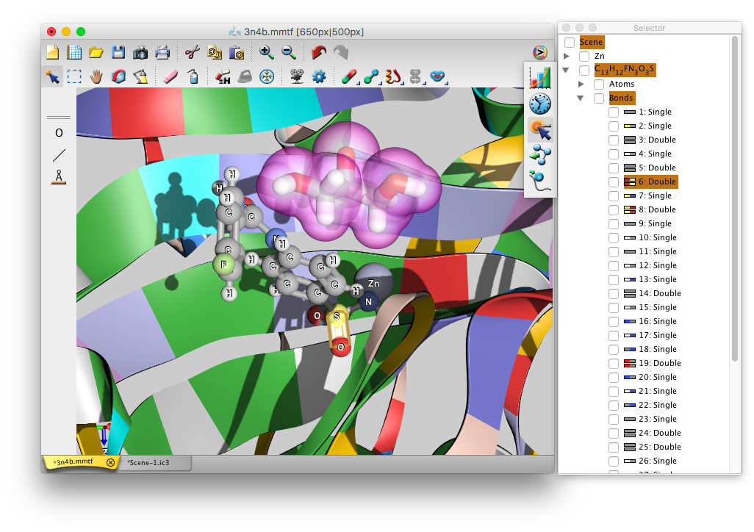Screen dimensions: 754x532
Task: Select the Scene label in Selector
Action: pyautogui.click(x=591, y=42)
